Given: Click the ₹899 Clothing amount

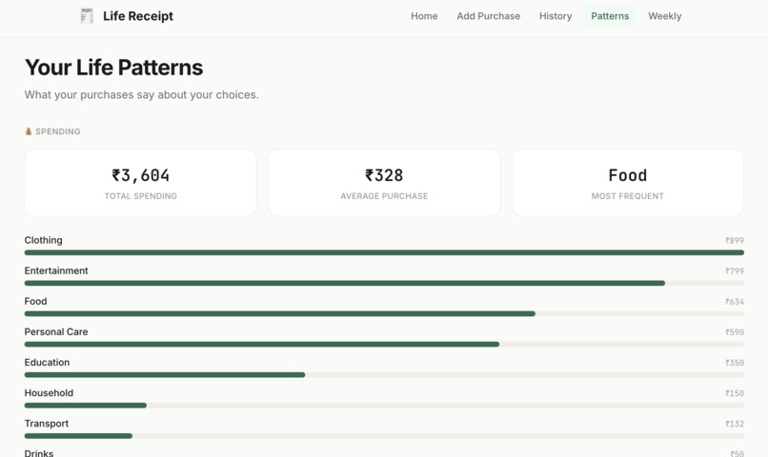Looking at the screenshot, I should [735, 241].
